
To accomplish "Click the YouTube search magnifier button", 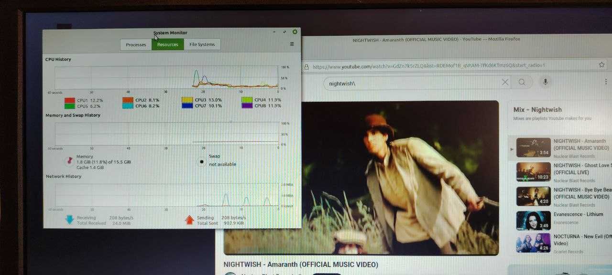I will click(x=522, y=83).
